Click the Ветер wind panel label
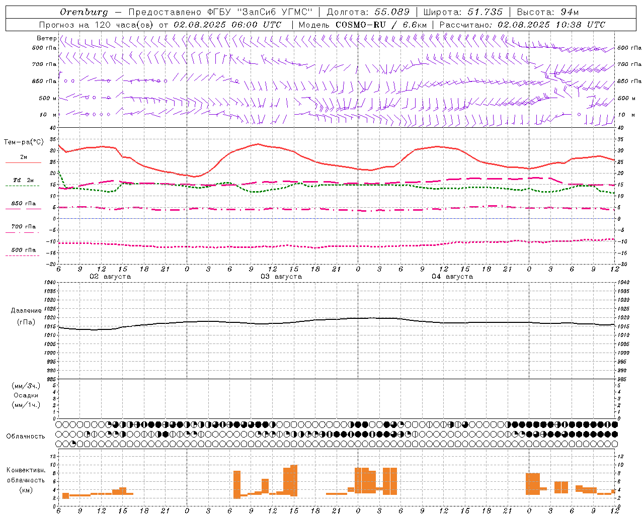Screen dimensions: 644x515 coord(47,38)
